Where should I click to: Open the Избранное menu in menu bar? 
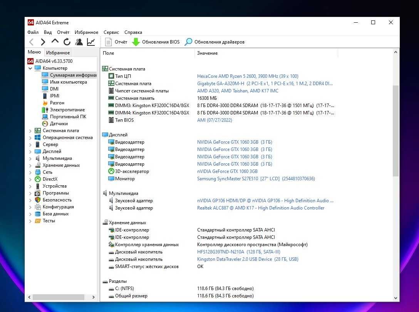point(86,32)
